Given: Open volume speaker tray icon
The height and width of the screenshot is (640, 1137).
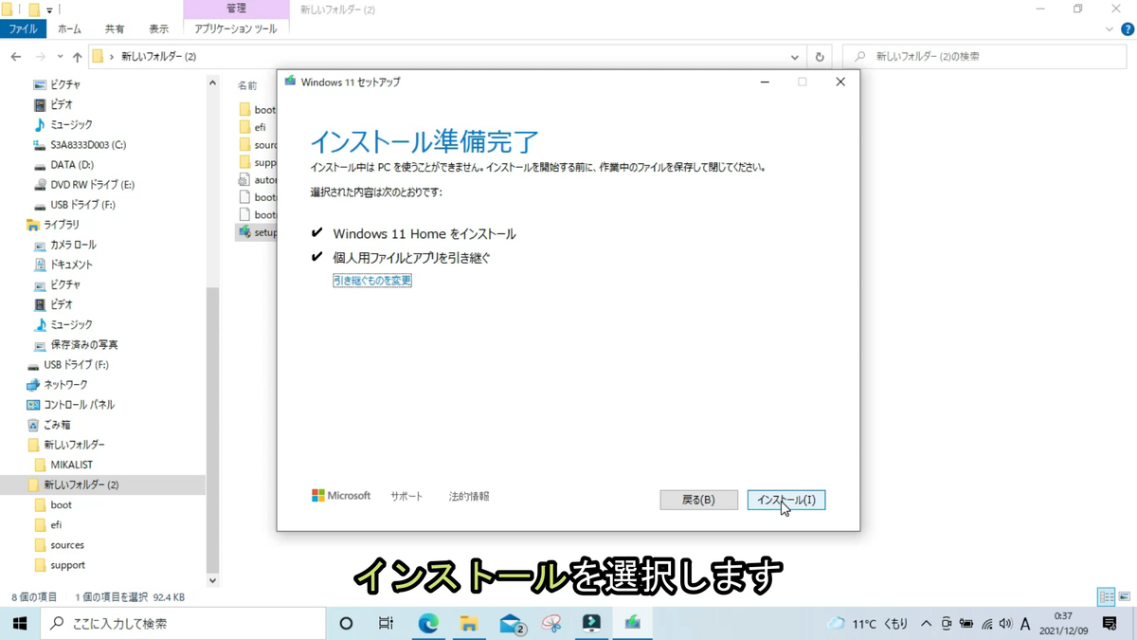Looking at the screenshot, I should coord(1005,624).
